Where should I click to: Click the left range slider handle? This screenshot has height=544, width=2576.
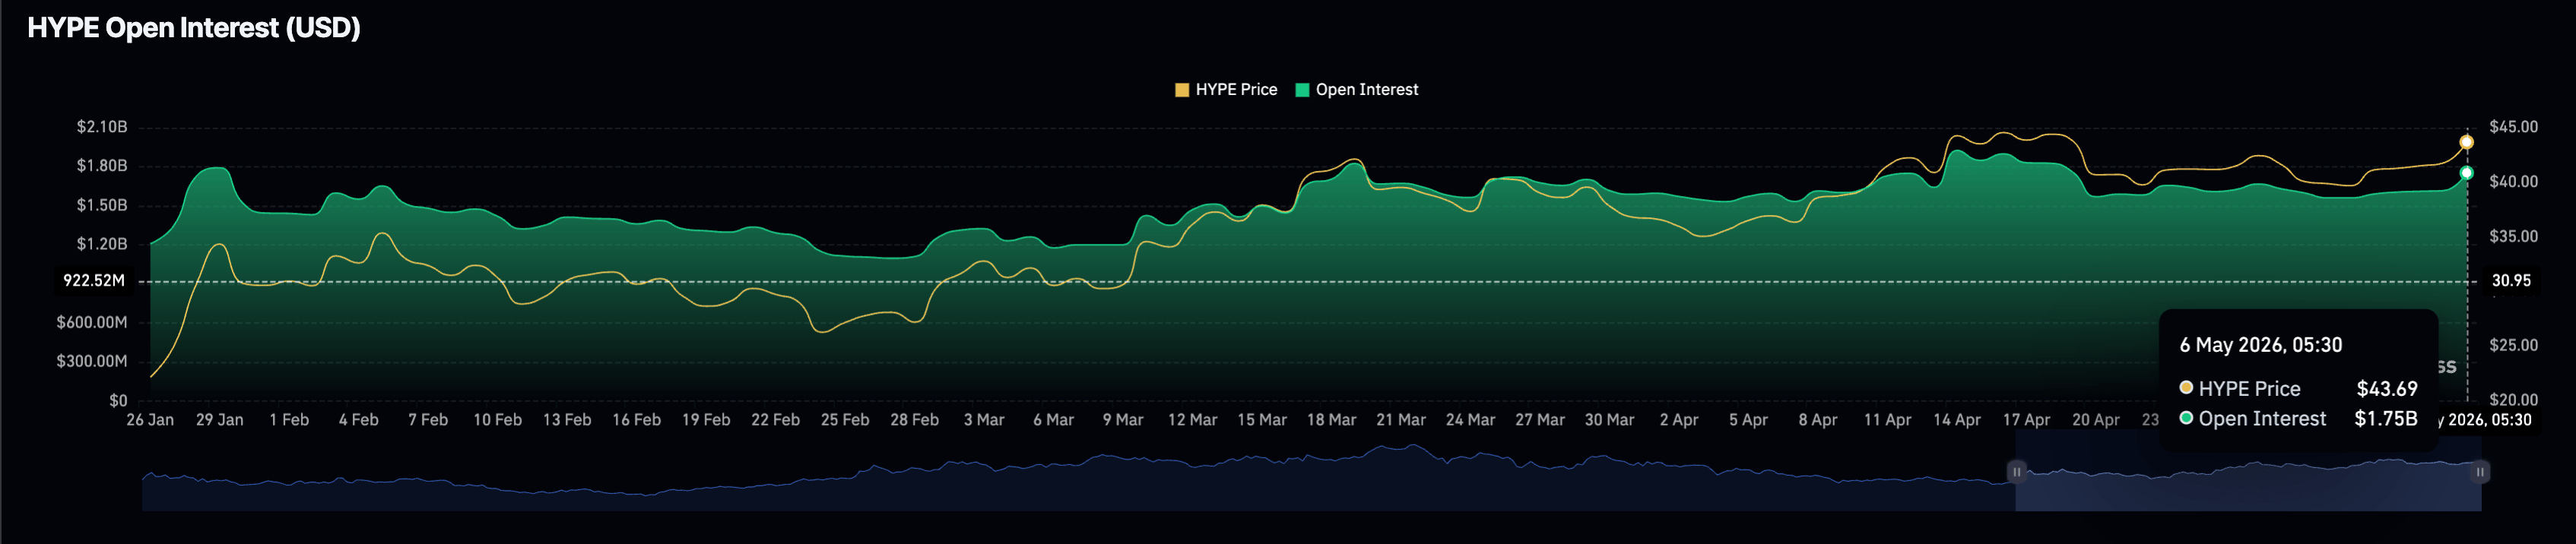click(2017, 472)
